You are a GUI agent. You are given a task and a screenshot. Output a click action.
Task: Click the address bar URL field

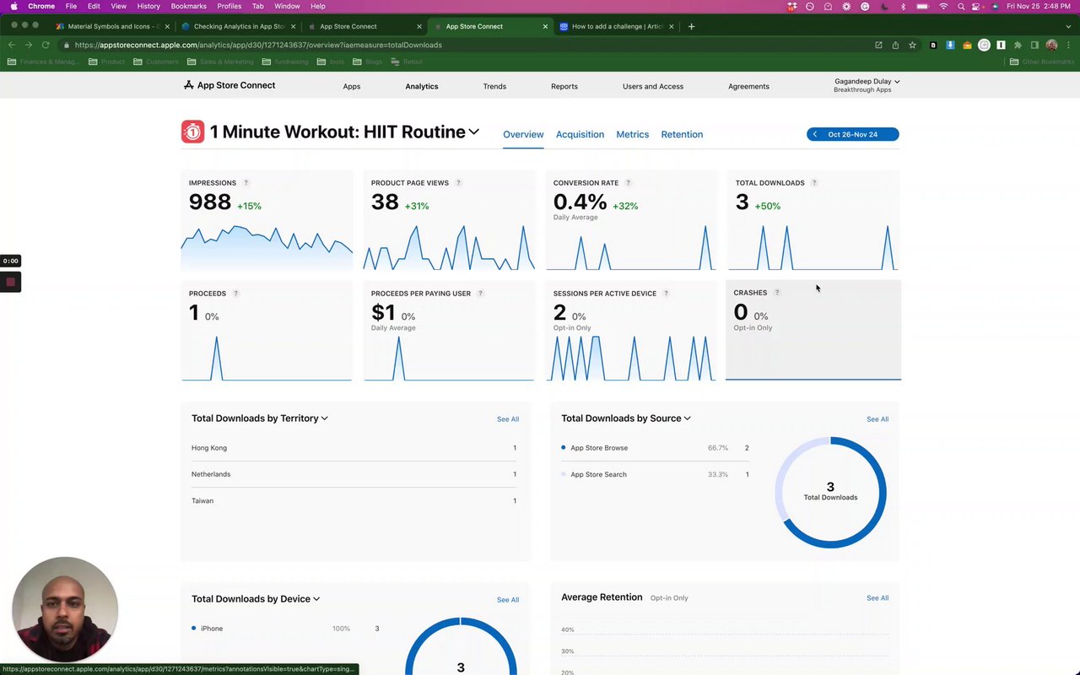(x=472, y=45)
